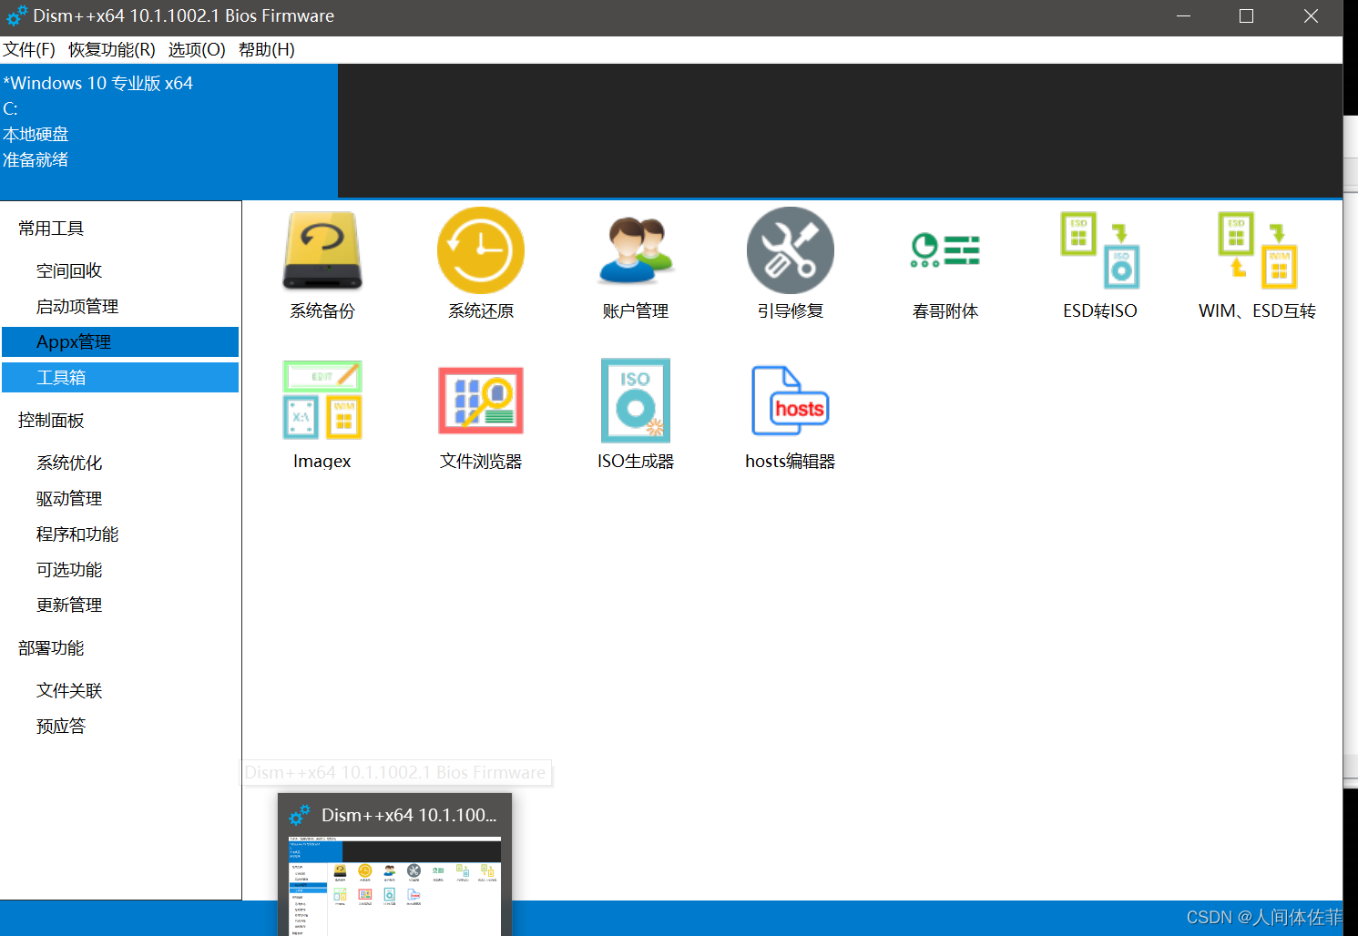Click the Dism++x64 preview title text
This screenshot has height=936, width=1358.
pos(409,815)
